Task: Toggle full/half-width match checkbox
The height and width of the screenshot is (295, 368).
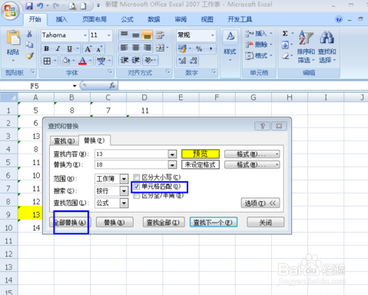Action: 137,196
